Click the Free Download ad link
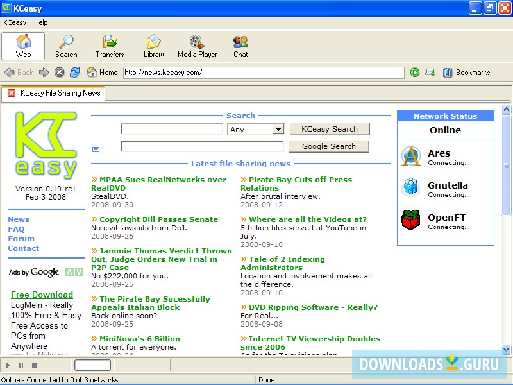The height and width of the screenshot is (385, 513). point(42,295)
